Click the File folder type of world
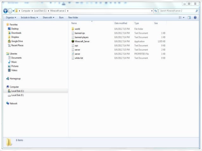The image size is (202, 151). 139,29
